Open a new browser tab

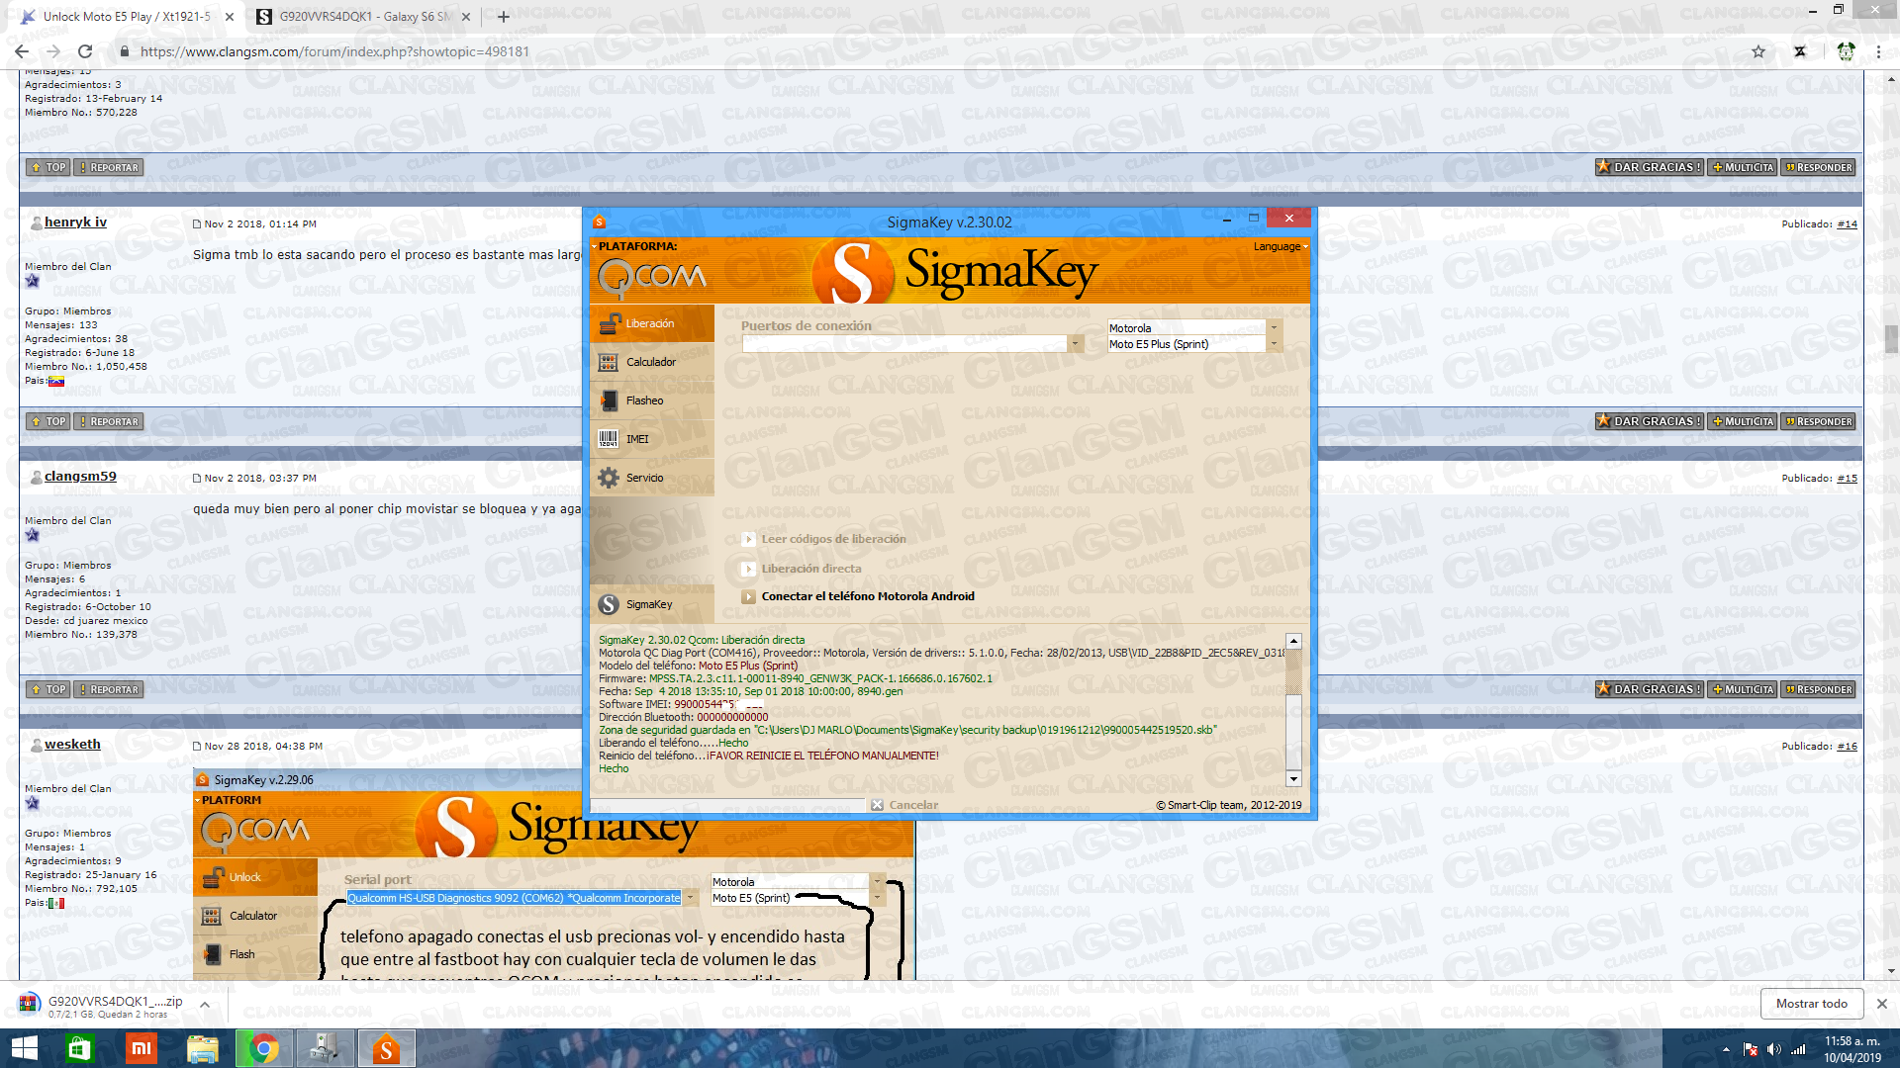click(504, 17)
